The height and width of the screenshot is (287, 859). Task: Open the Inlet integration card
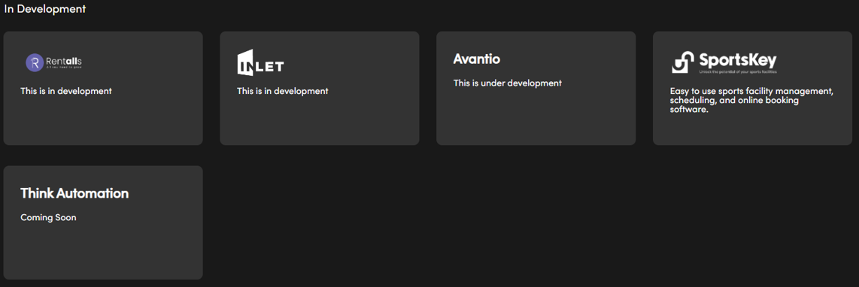320,88
